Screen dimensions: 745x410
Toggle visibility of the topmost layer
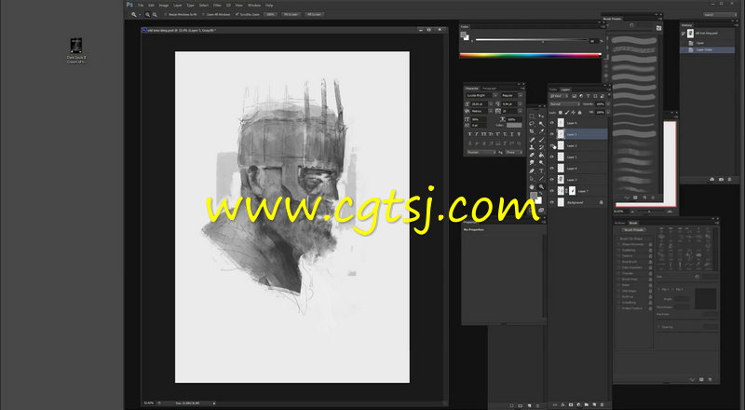[551, 123]
